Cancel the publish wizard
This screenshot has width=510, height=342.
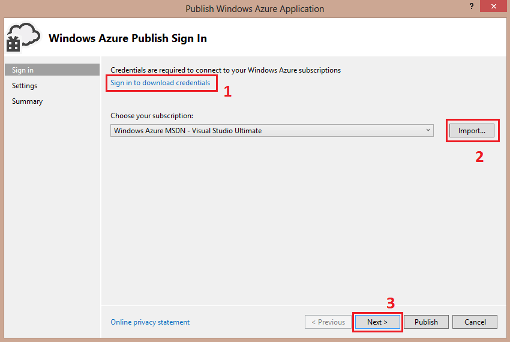[475, 322]
